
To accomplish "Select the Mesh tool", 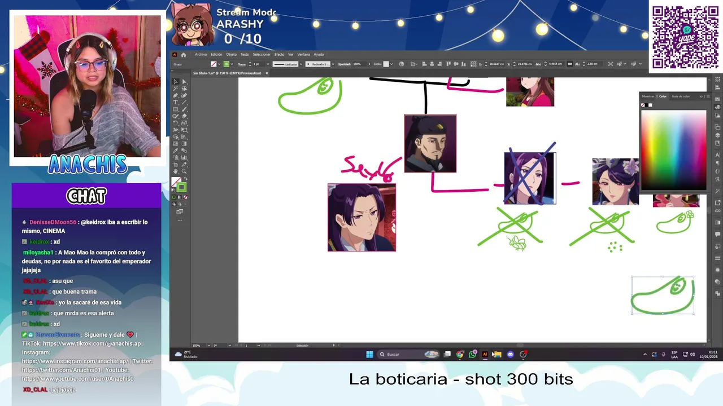I will 176,144.
